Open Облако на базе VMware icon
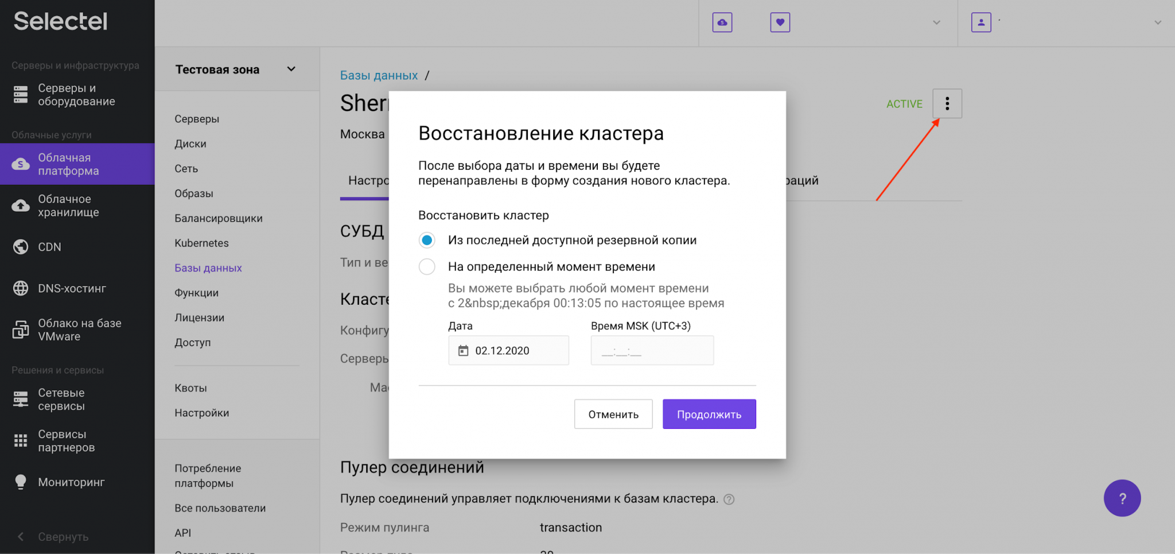This screenshot has width=1175, height=554. point(21,329)
